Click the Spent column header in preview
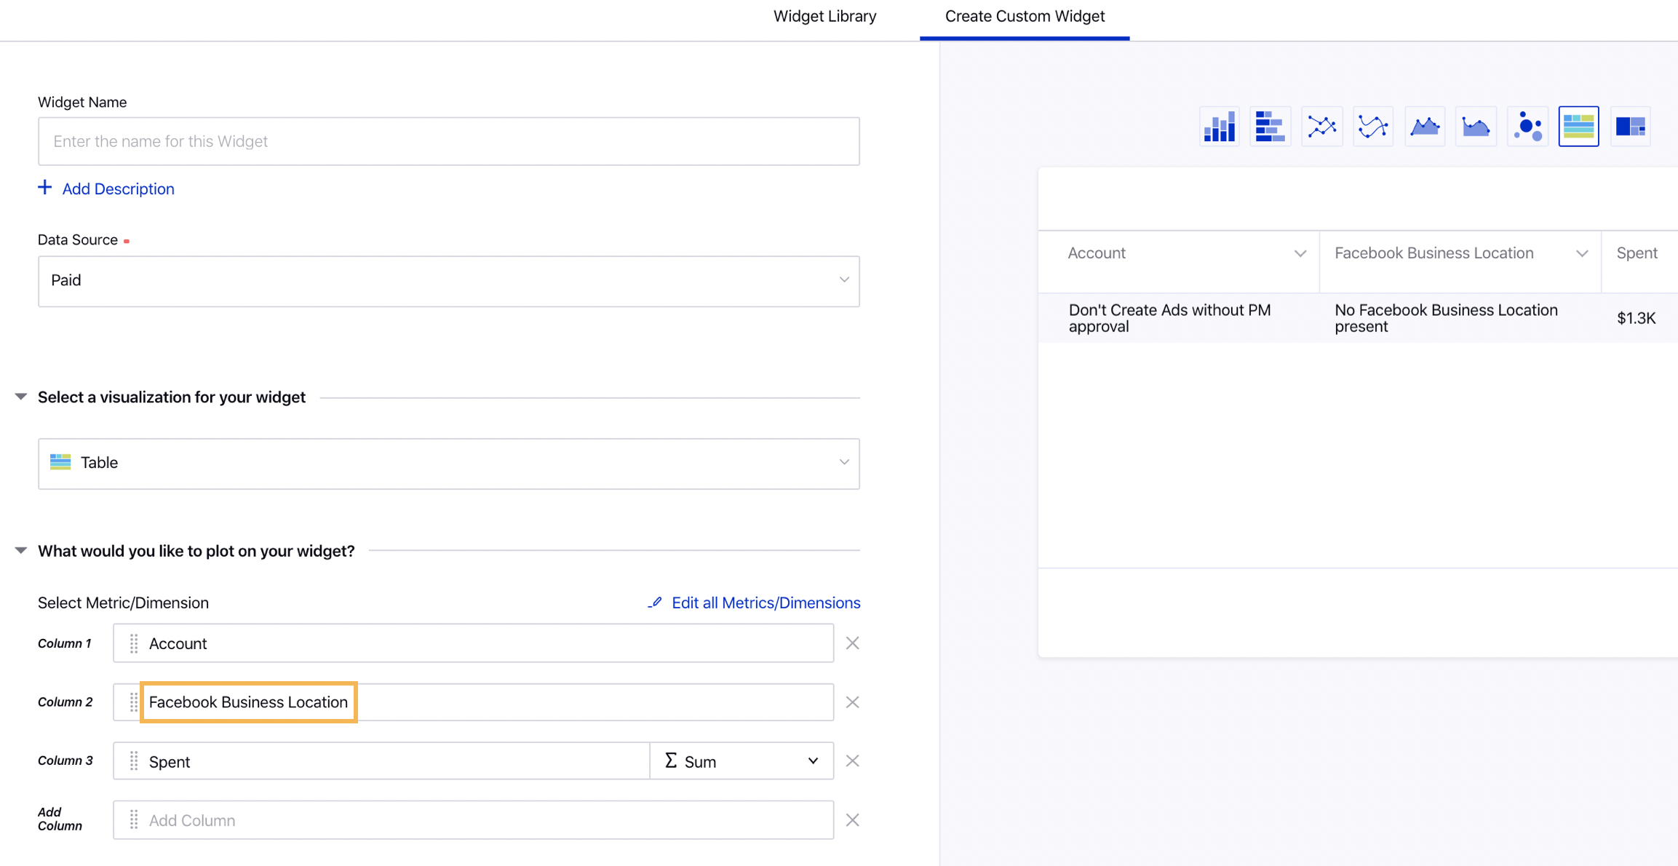 [1637, 253]
